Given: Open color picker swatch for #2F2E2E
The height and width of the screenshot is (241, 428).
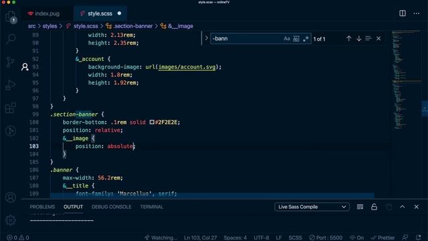Looking at the screenshot, I should pos(152,122).
